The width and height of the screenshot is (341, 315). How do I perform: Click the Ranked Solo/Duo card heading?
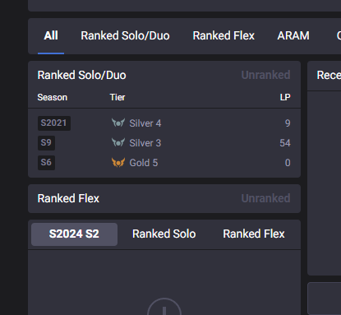(81, 76)
